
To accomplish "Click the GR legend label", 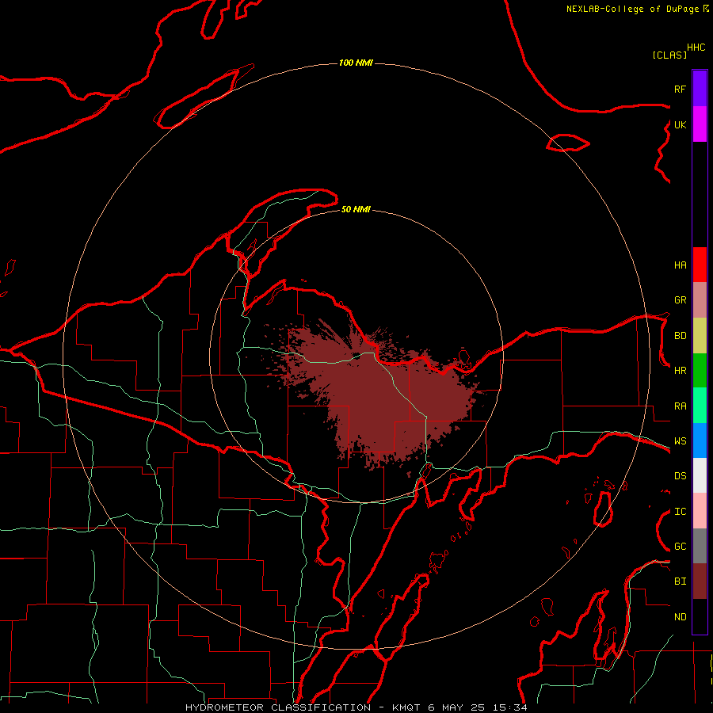I will click(x=680, y=300).
